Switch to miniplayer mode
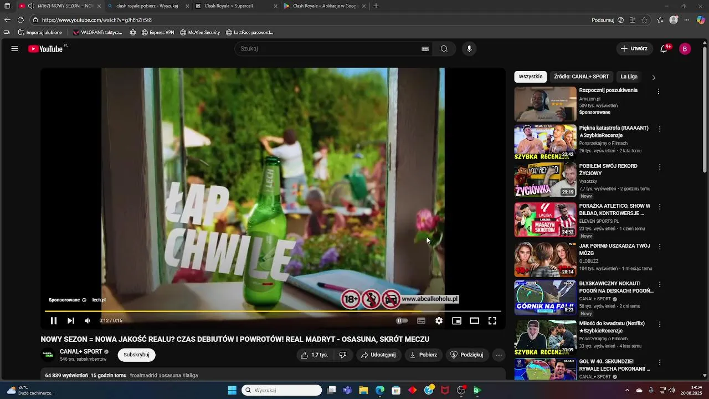This screenshot has height=399, width=709. (456, 320)
